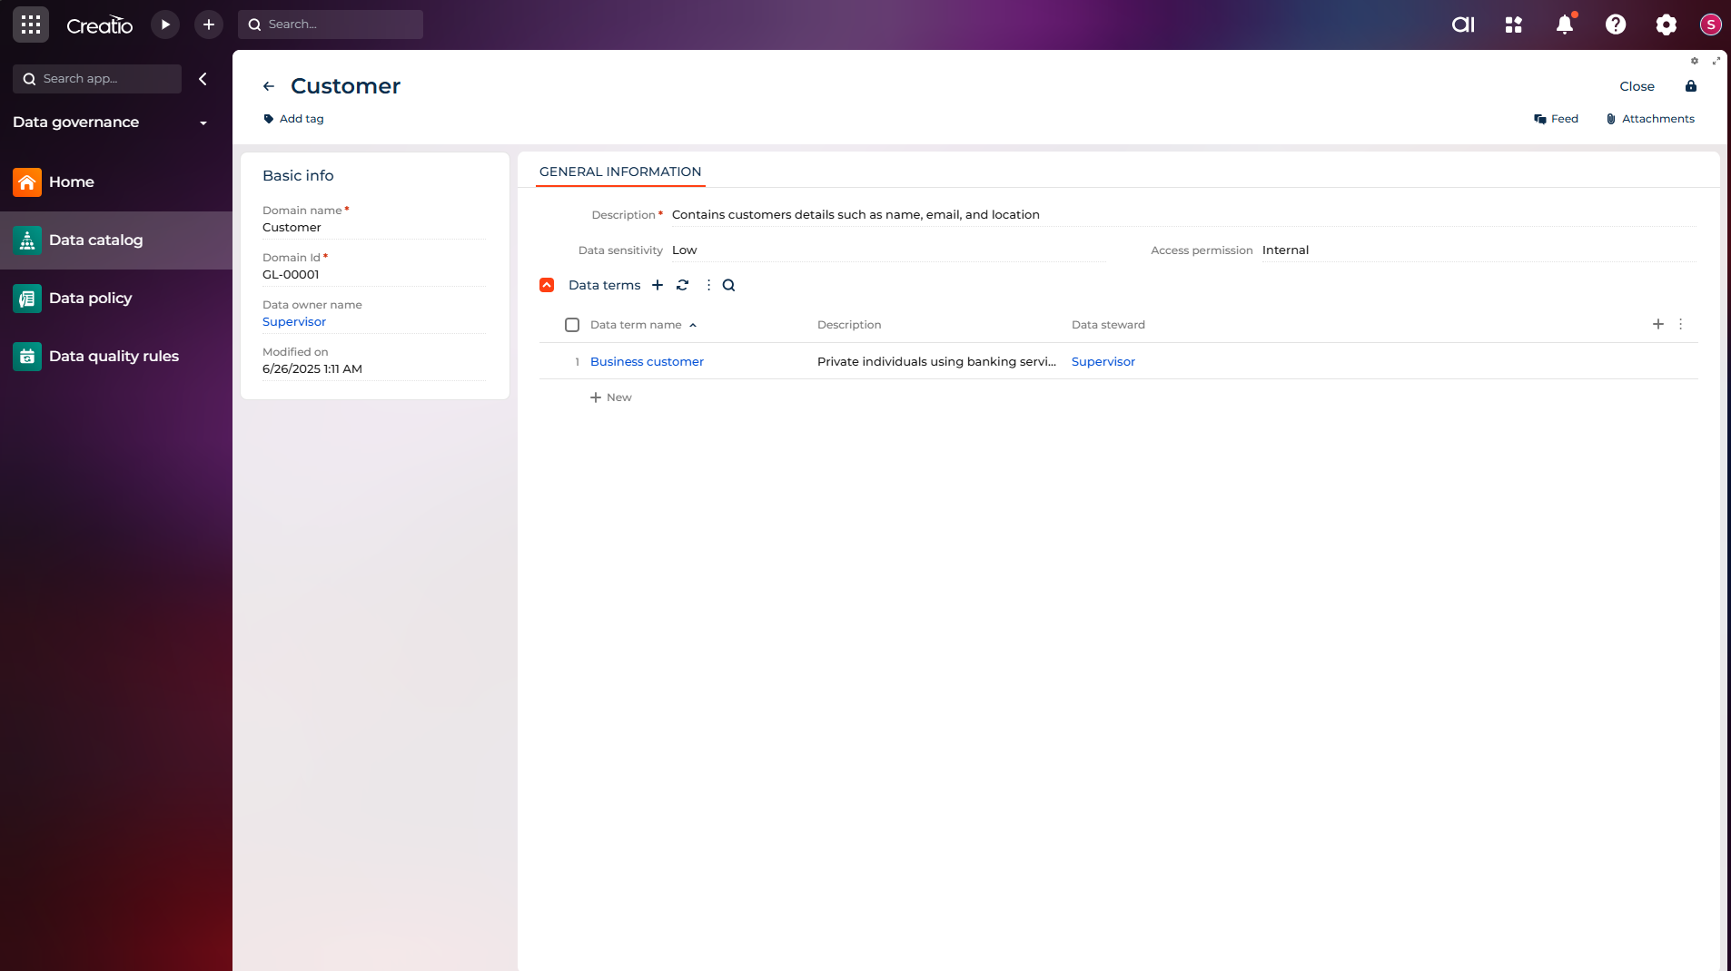Open the Feed panel

(x=1556, y=119)
